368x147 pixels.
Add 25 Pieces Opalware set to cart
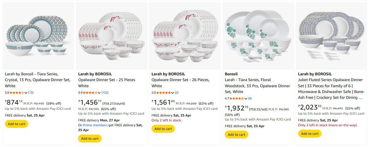(x=90, y=138)
